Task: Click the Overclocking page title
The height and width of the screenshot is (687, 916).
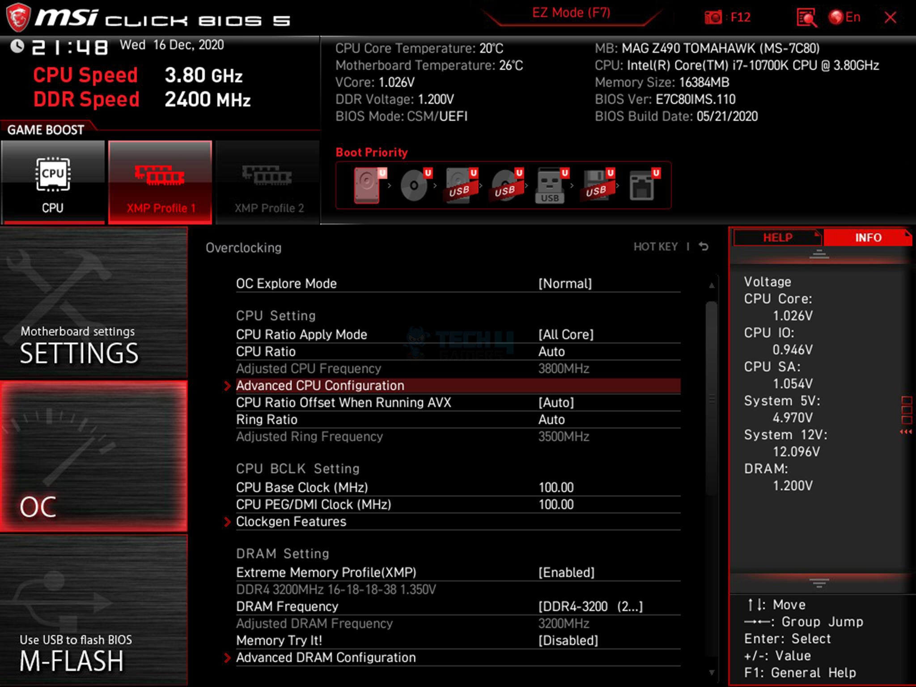Action: (243, 248)
